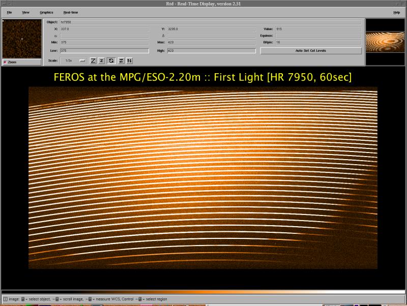407x306 pixels.
Task: Open the Real-time menu
Action: pyautogui.click(x=71, y=12)
